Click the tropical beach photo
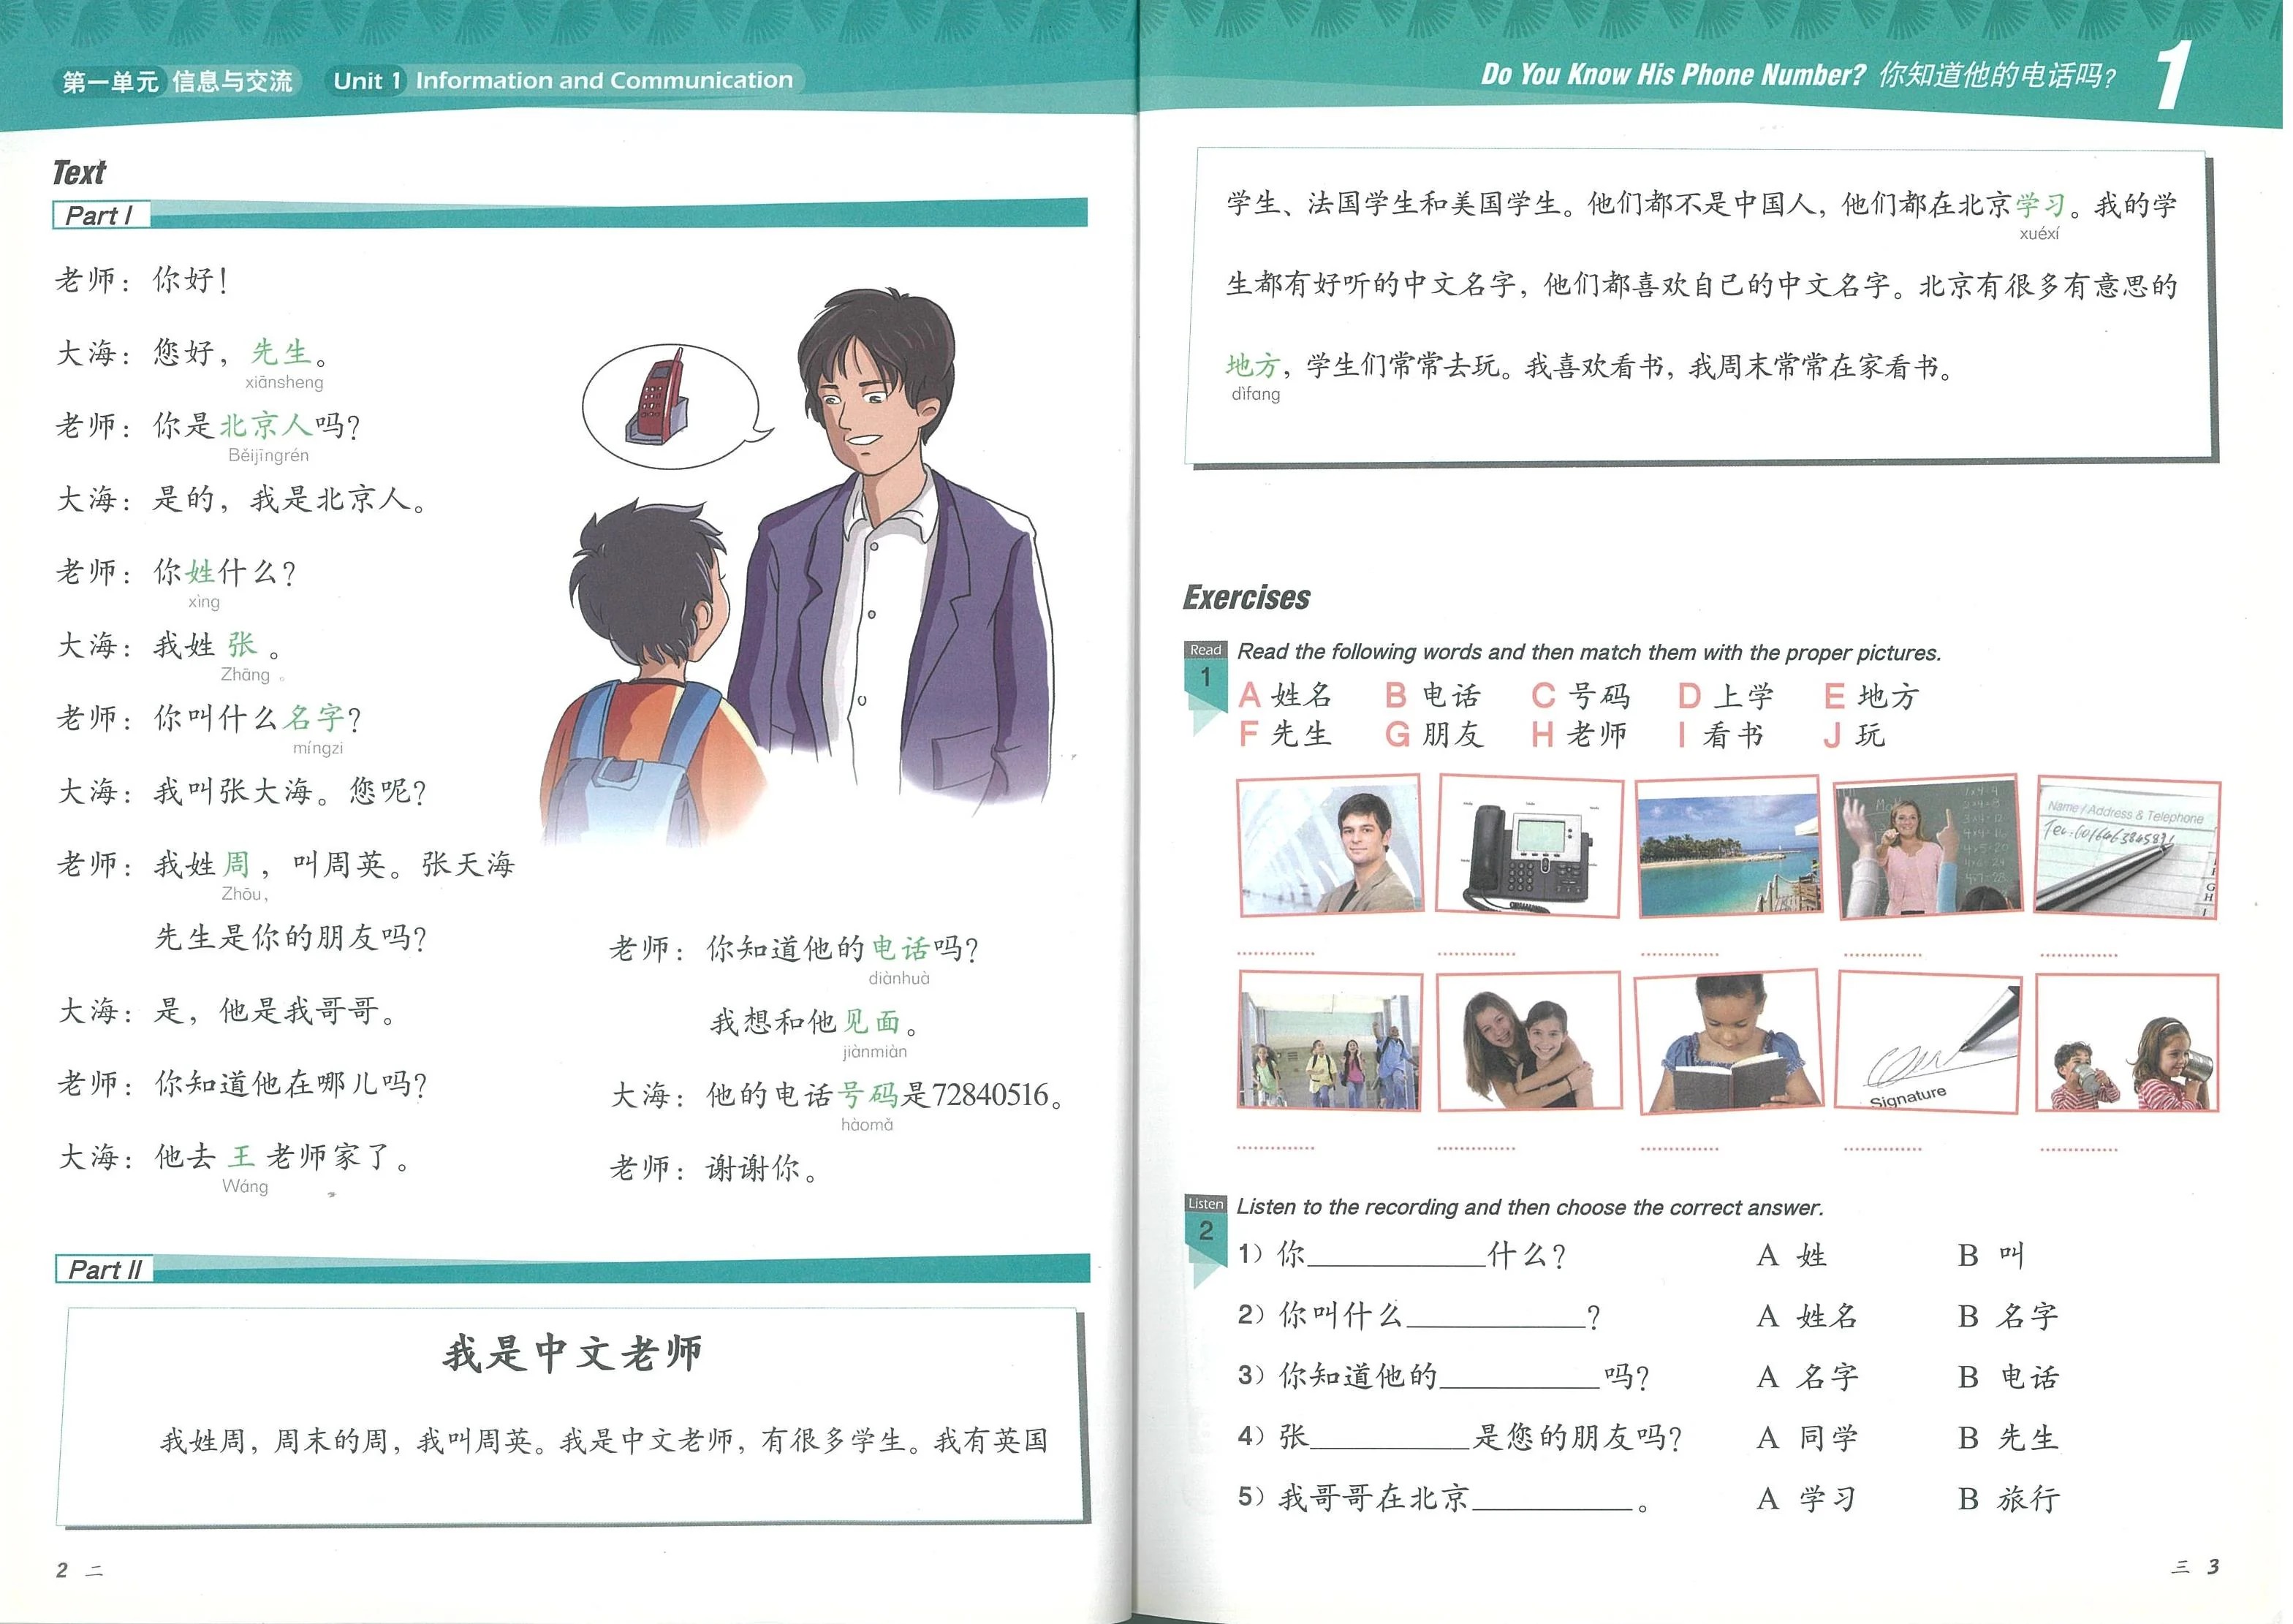This screenshot has width=2293, height=1624. click(x=1728, y=848)
